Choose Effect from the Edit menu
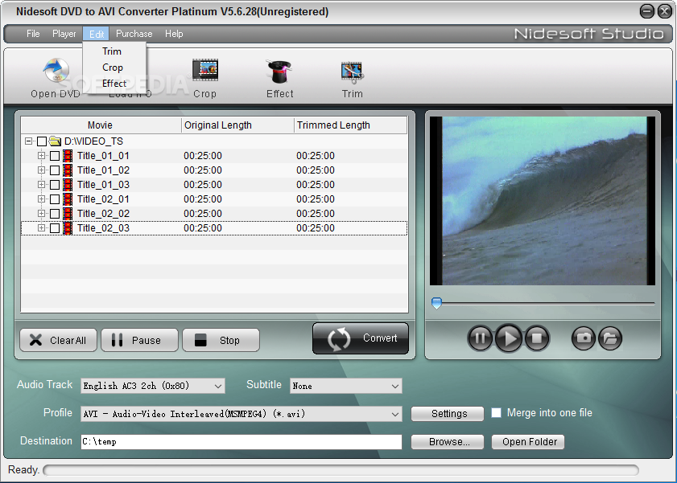The image size is (677, 483). [114, 84]
